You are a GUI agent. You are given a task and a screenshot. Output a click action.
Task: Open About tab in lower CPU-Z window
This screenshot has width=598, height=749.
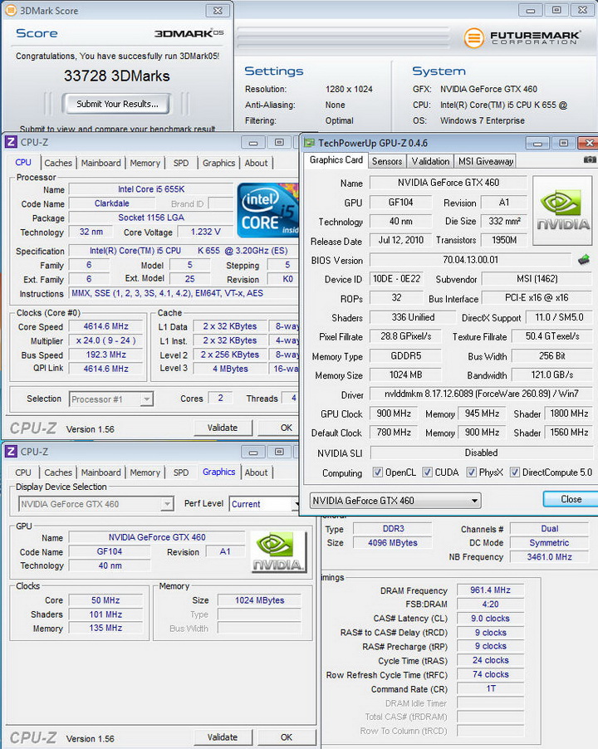(256, 472)
